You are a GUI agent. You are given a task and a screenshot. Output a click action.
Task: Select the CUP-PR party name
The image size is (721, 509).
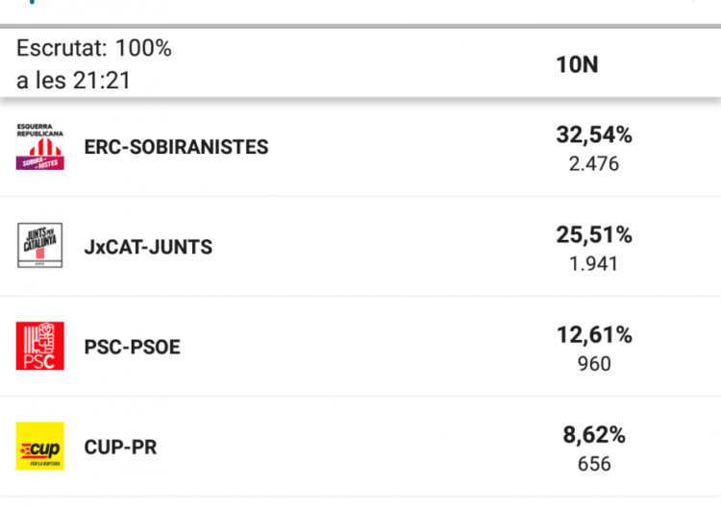[x=120, y=447]
